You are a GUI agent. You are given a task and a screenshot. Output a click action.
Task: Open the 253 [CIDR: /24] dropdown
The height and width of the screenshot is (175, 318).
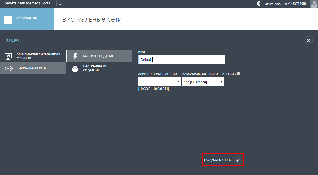203,82
